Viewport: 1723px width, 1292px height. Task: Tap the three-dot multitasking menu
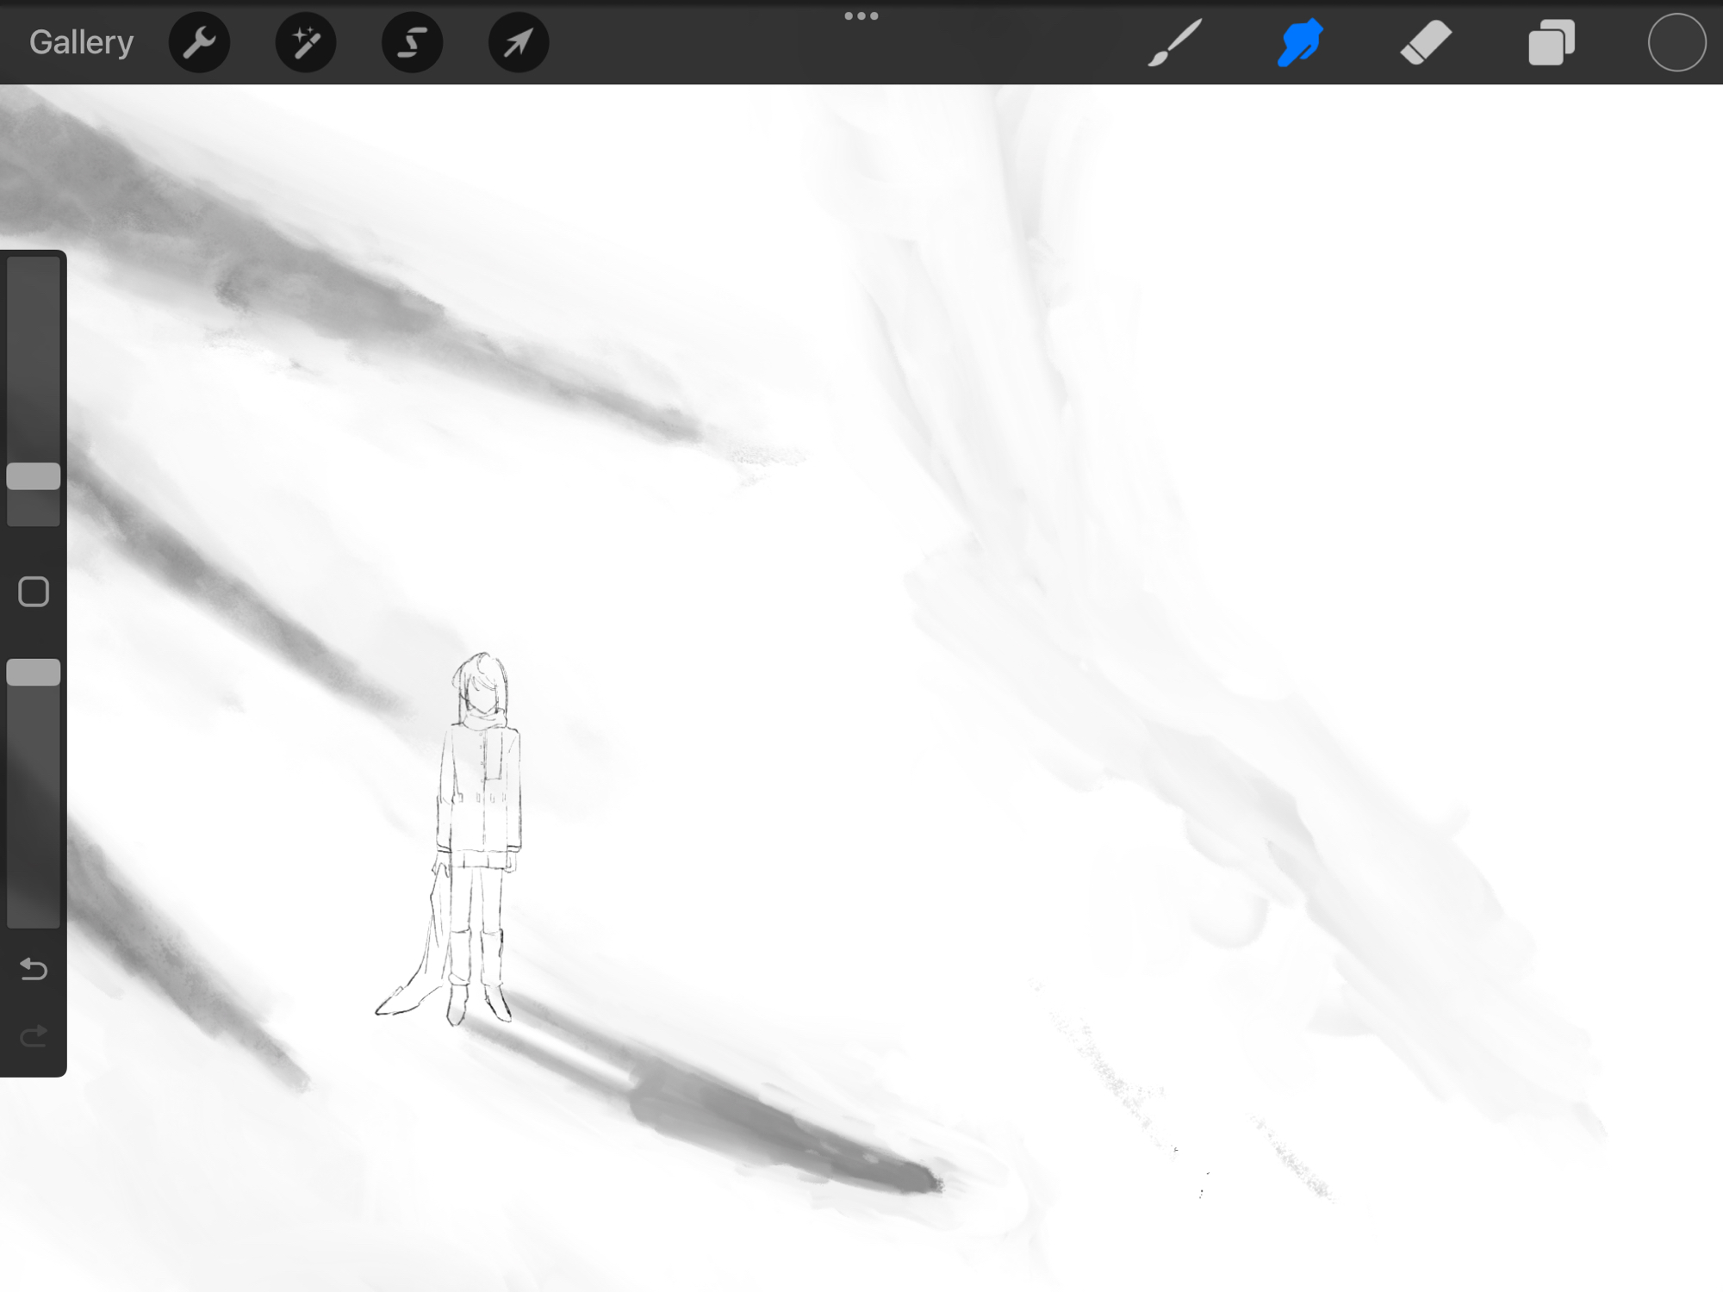click(861, 16)
